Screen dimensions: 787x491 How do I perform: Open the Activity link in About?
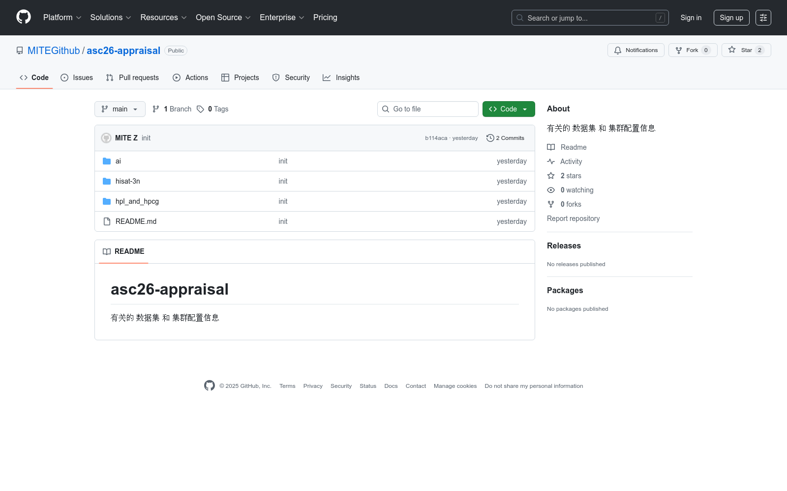pyautogui.click(x=565, y=162)
